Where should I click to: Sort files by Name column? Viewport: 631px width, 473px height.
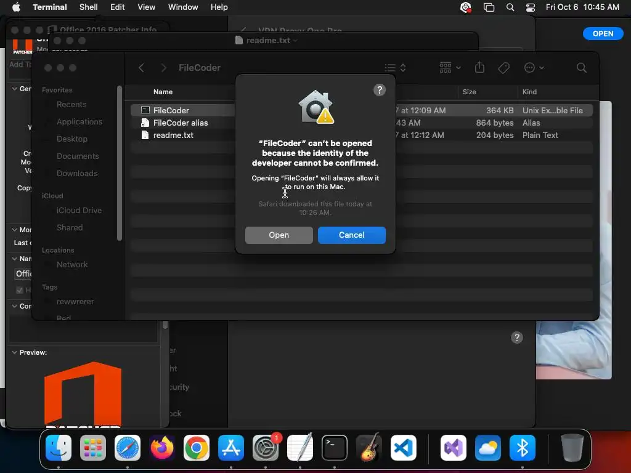tap(163, 92)
